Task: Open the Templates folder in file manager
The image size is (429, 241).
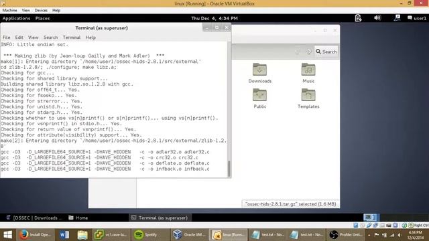Action: (308, 98)
